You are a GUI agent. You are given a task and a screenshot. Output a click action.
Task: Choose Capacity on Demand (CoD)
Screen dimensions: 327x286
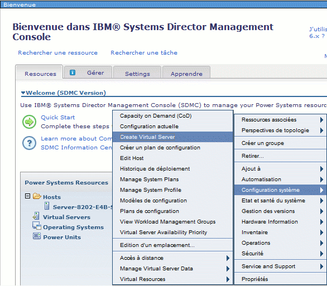(172, 116)
